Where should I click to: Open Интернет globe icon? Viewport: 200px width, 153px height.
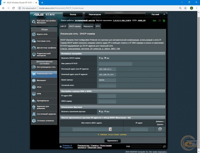coord(34,80)
